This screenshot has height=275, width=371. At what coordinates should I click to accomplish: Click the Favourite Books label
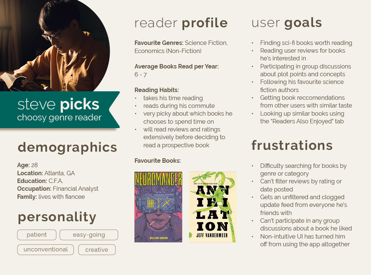tap(158, 161)
